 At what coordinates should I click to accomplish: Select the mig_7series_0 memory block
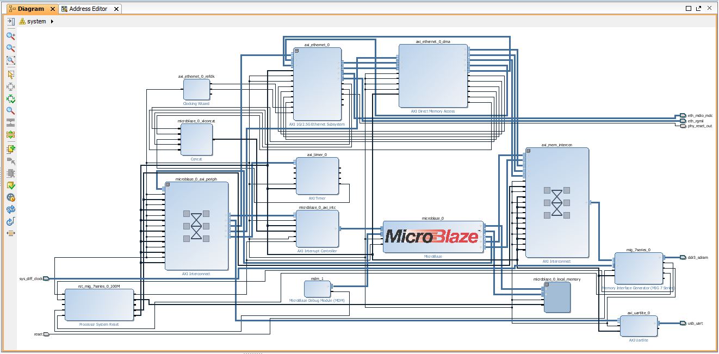point(639,269)
